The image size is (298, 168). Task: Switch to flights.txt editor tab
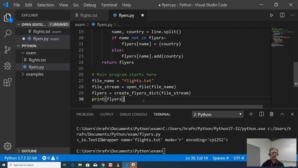[89, 15]
